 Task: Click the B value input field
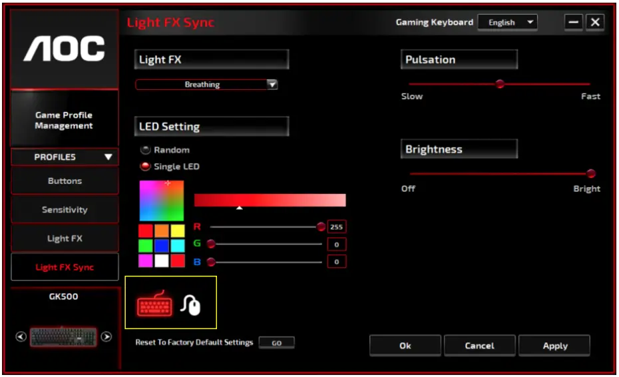pyautogui.click(x=337, y=262)
